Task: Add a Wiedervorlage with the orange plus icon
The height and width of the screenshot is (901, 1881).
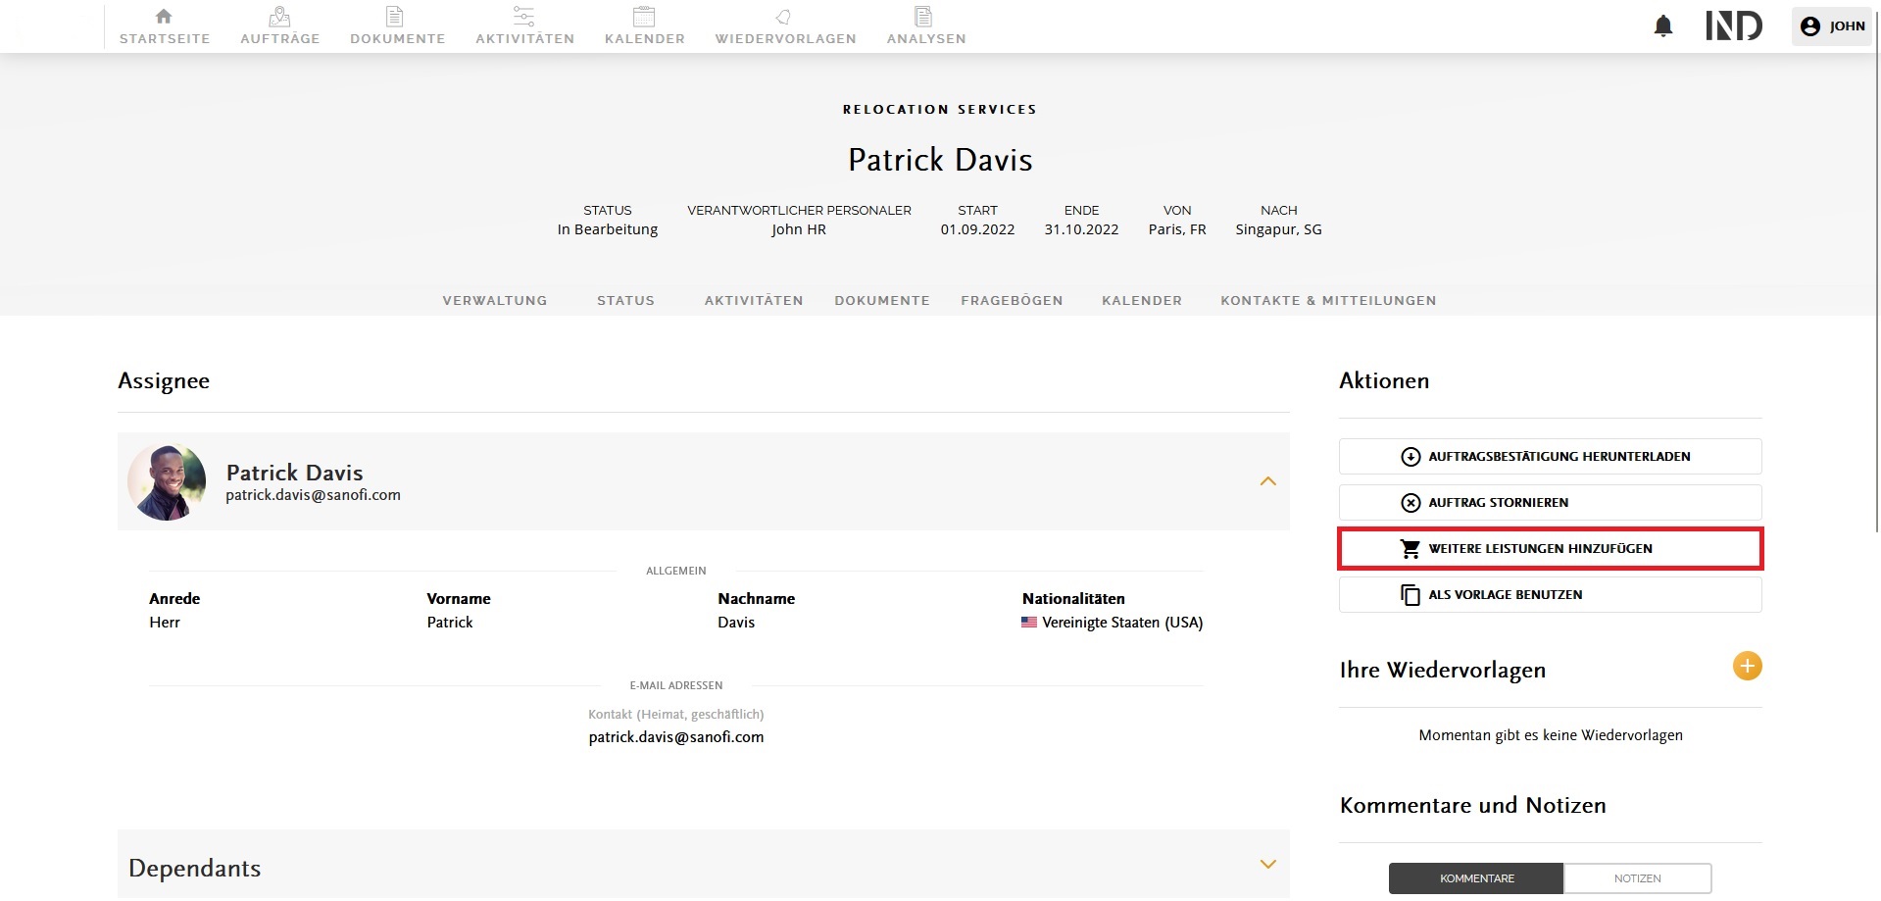Action: pos(1747,667)
